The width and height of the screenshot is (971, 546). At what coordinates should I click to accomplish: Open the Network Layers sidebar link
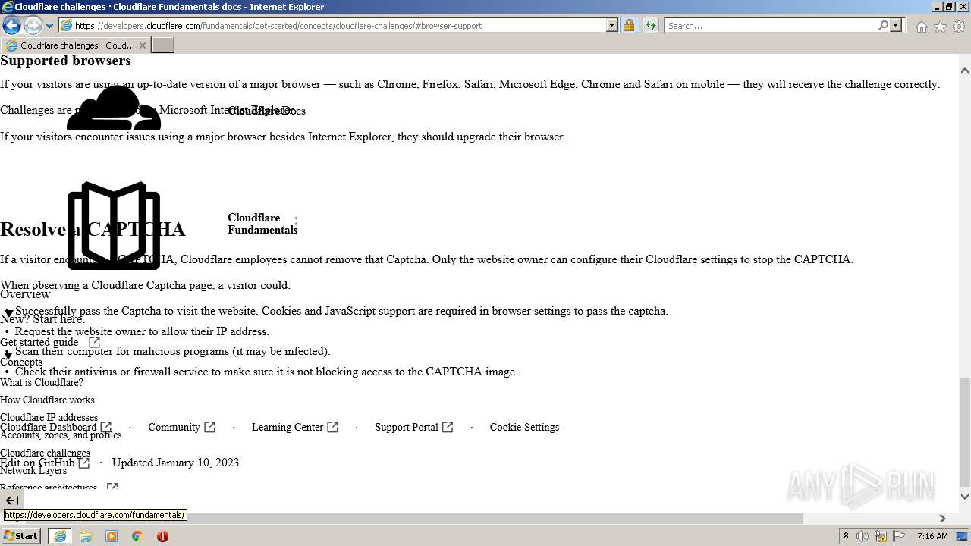33,471
